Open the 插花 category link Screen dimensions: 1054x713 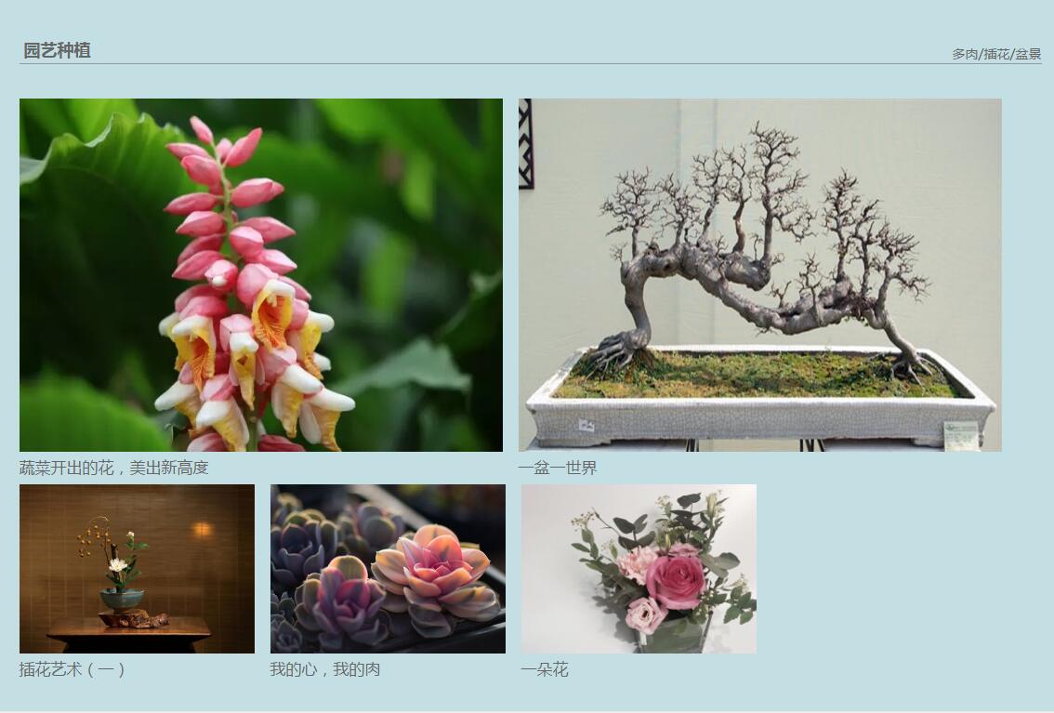pyautogui.click(x=996, y=55)
